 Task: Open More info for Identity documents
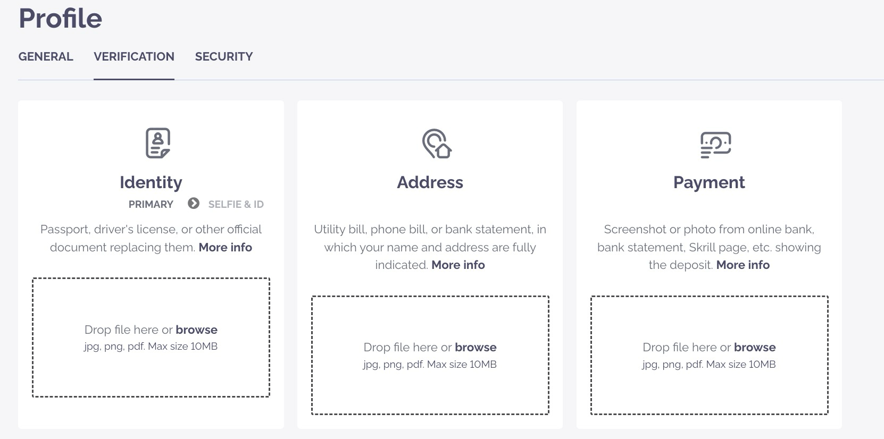pyautogui.click(x=226, y=247)
